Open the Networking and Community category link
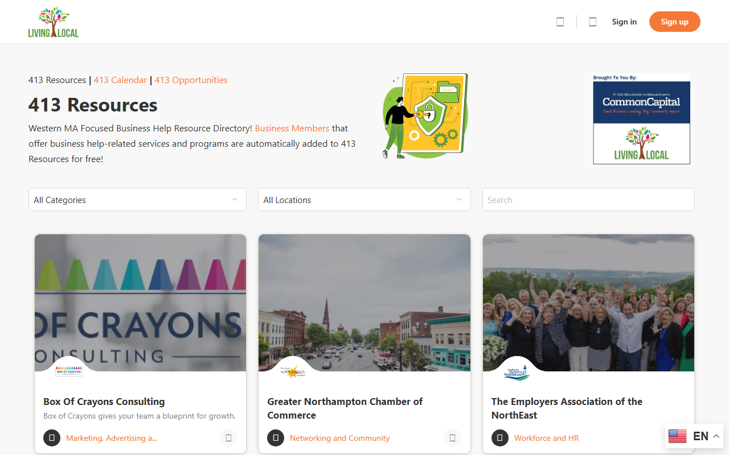Image resolution: width=729 pixels, height=455 pixels. [340, 438]
